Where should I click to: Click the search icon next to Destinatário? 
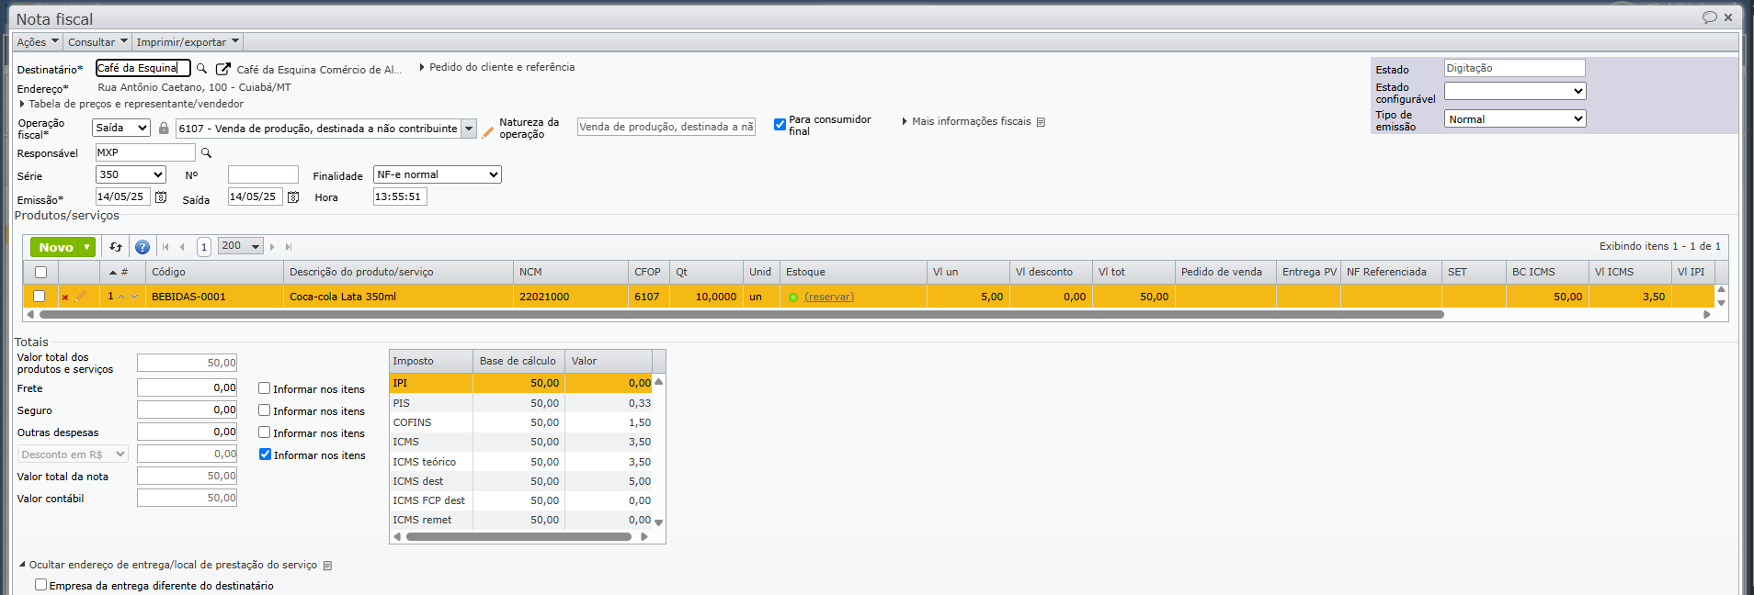pos(201,69)
